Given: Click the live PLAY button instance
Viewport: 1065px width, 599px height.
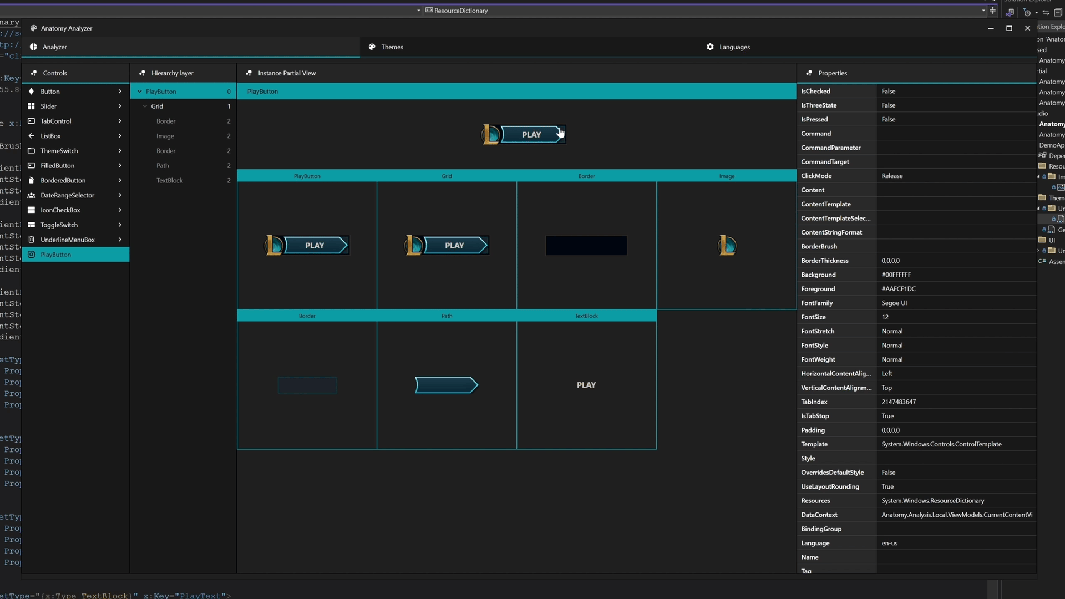Looking at the screenshot, I should point(524,134).
